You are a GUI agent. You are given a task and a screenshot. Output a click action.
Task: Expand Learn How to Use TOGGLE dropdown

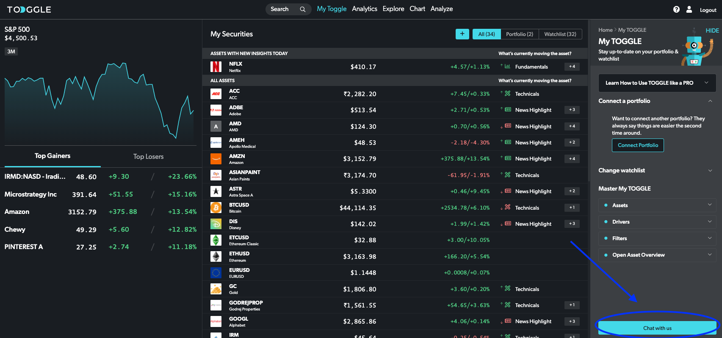tap(657, 83)
